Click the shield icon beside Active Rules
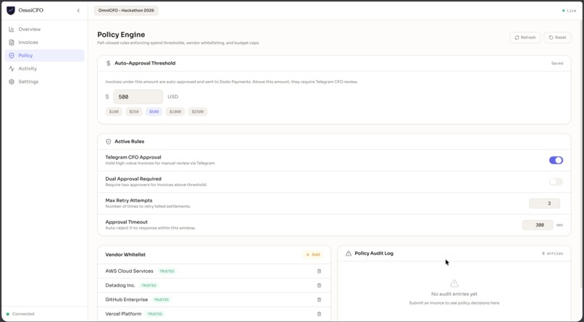Image resolution: width=584 pixels, height=322 pixels. point(109,142)
